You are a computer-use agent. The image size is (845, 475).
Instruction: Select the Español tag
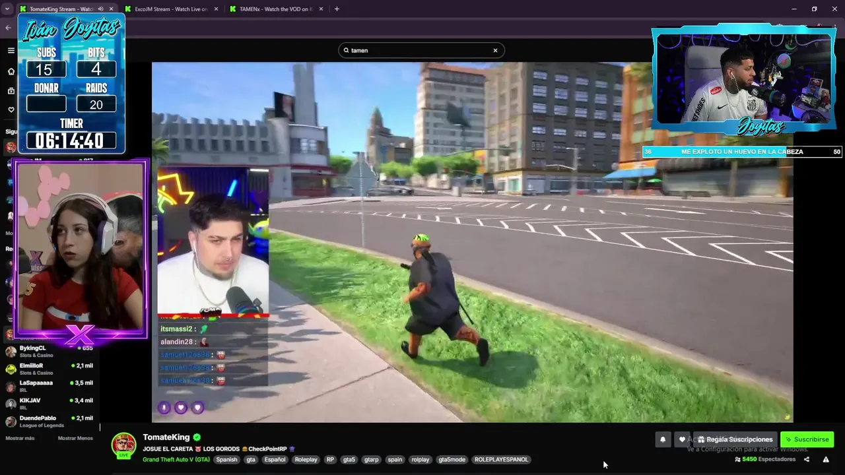(x=275, y=459)
